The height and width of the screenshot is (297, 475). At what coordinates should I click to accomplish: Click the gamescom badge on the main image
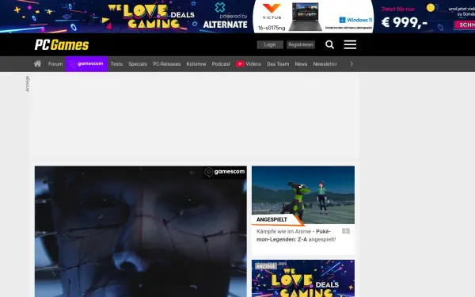(x=225, y=172)
